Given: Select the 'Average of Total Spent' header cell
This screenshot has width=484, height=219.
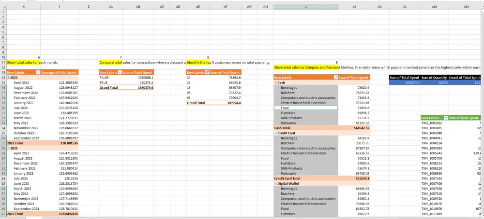Looking at the screenshot, I should 59,72.
